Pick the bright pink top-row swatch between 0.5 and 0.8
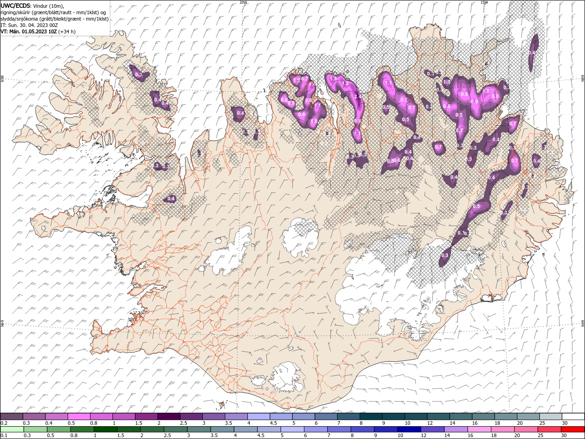 (x=79, y=417)
